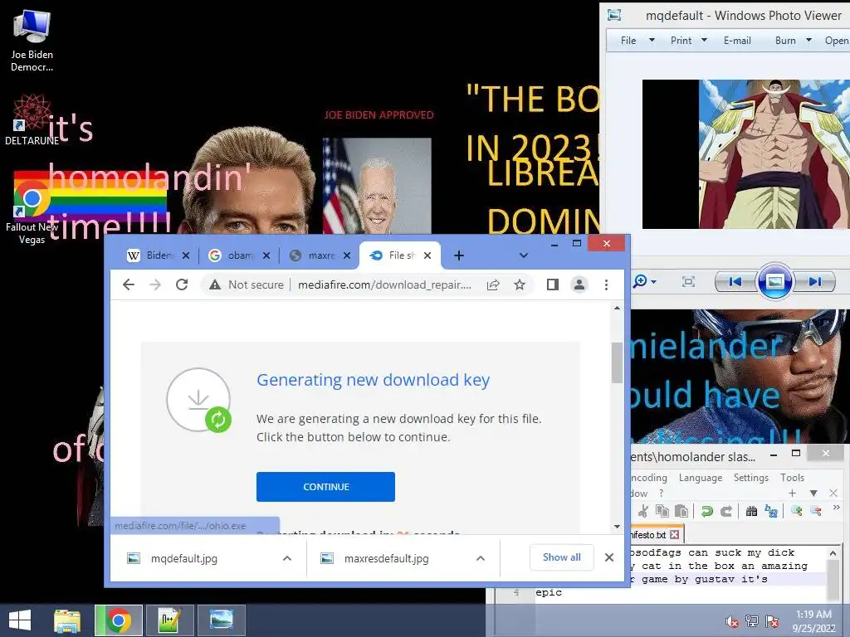Click Undo icon in Notepad++ toolbar
Image resolution: width=850 pixels, height=637 pixels.
[706, 511]
